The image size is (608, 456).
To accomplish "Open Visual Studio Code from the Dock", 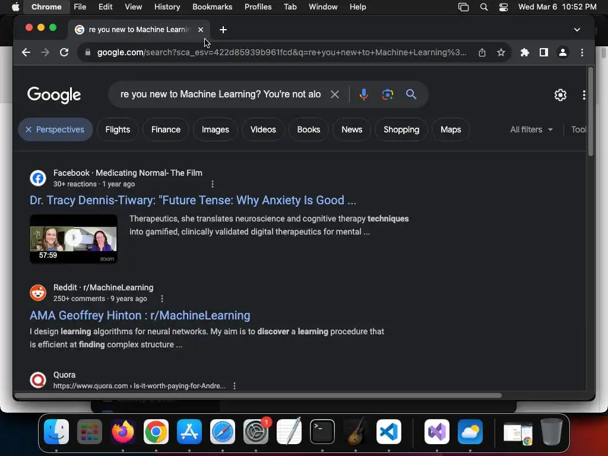I will click(388, 432).
